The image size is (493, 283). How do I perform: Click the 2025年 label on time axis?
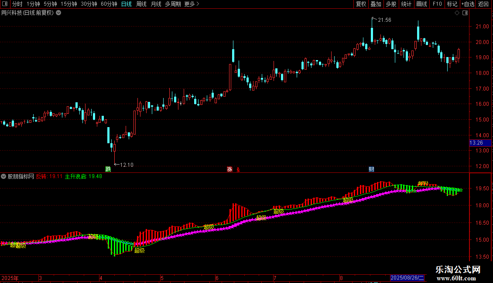(10, 278)
